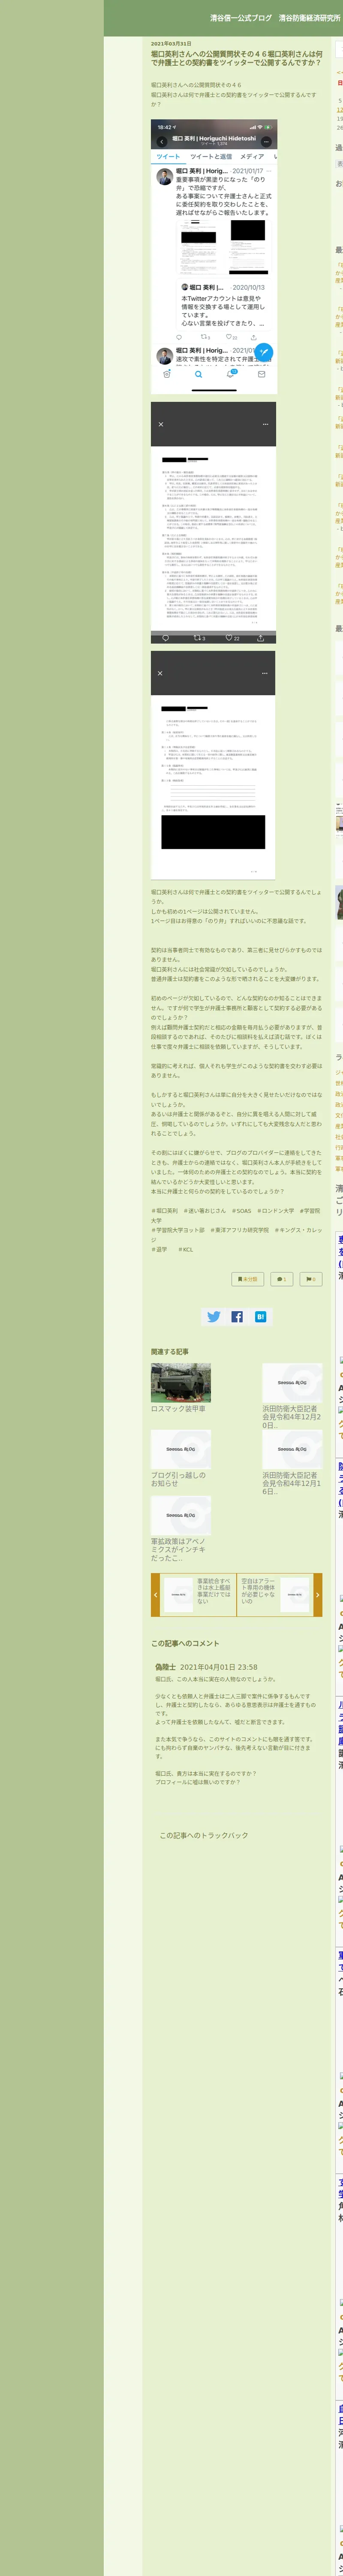
Task: Open the post title about 堀口英利さんへの公開質問状
Action: pos(237,58)
